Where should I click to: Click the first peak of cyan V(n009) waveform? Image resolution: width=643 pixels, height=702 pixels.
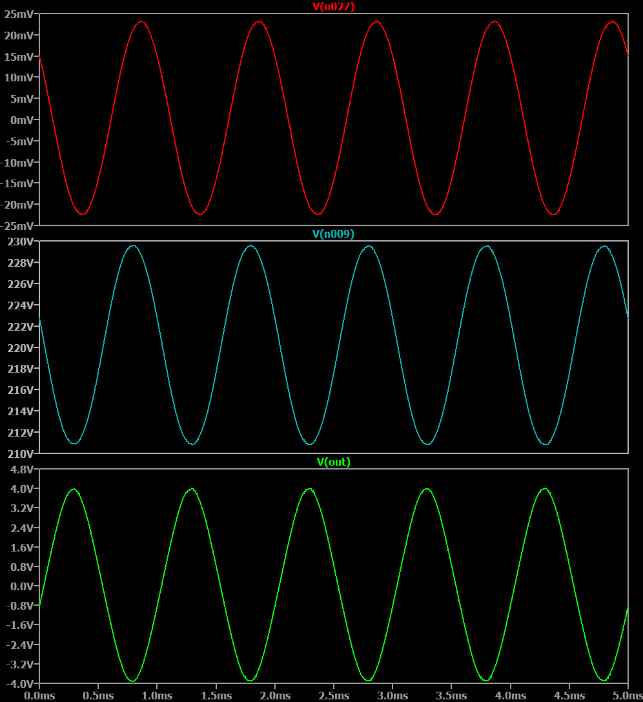(134, 245)
